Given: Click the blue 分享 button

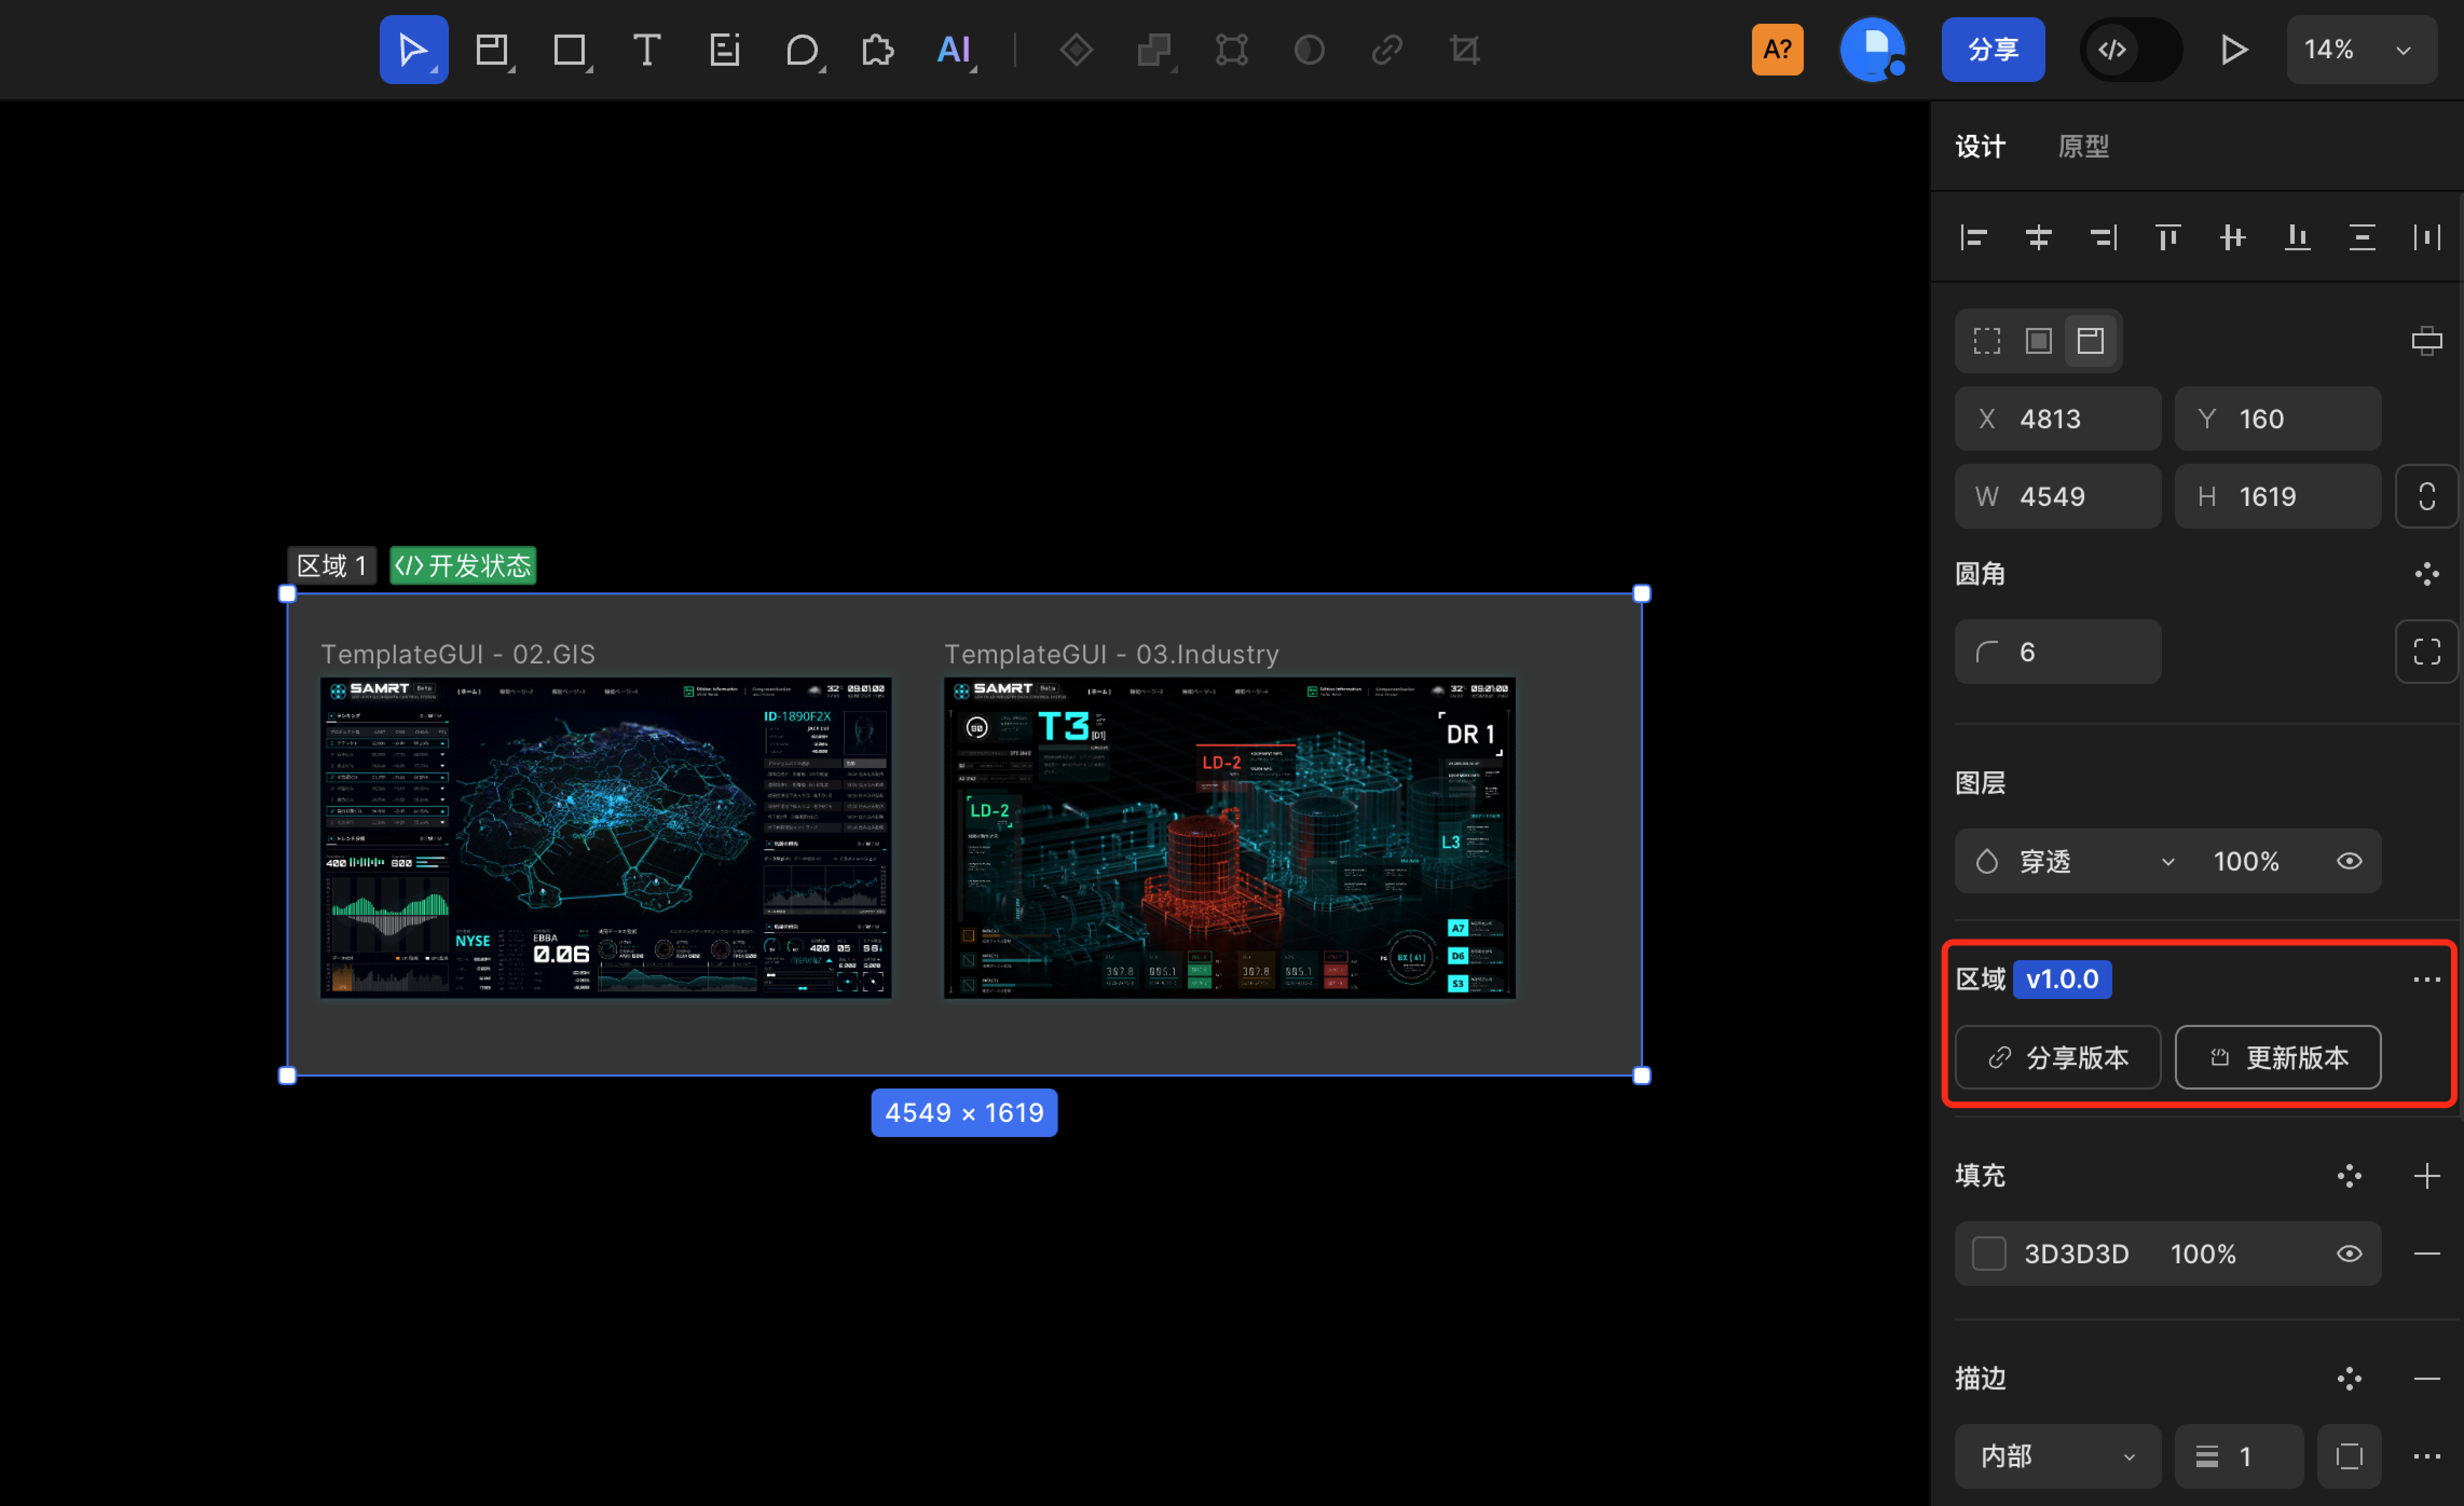Looking at the screenshot, I should [1993, 50].
